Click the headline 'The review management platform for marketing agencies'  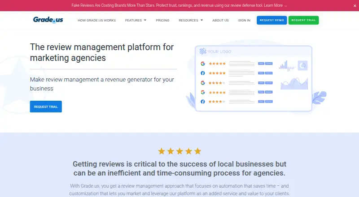(x=102, y=52)
